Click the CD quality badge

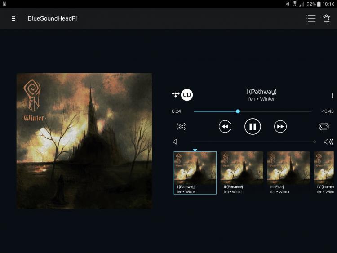[187, 95]
